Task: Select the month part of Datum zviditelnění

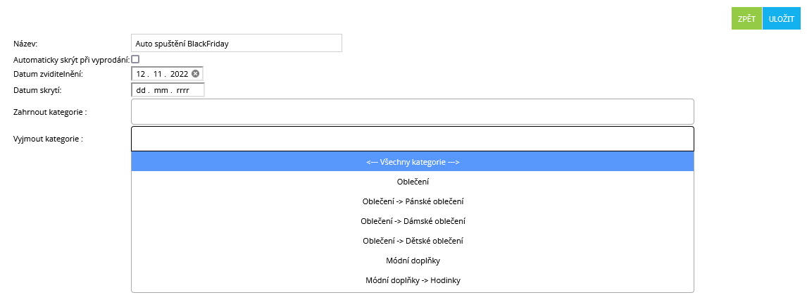Action: (159, 74)
